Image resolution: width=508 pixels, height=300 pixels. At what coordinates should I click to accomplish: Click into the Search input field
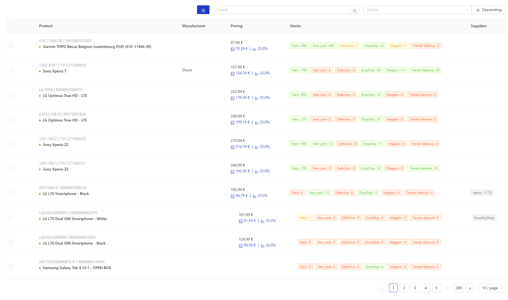pos(282,10)
